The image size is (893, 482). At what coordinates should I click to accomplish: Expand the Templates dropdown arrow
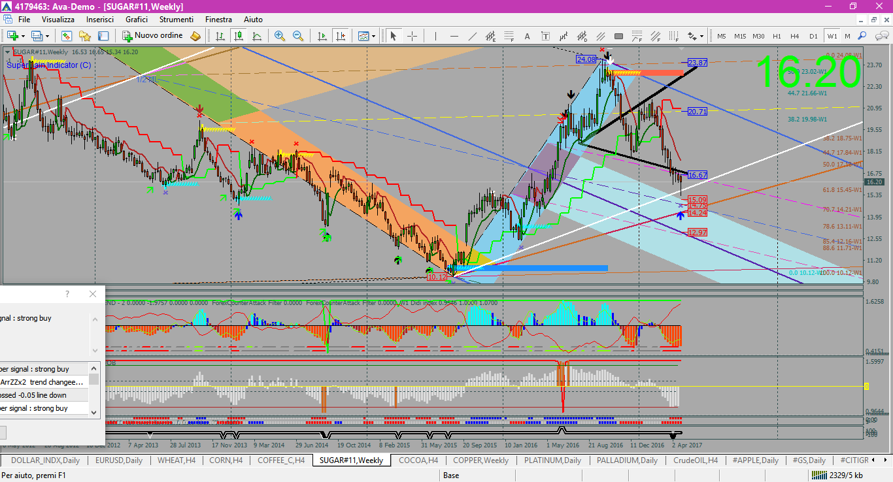374,36
